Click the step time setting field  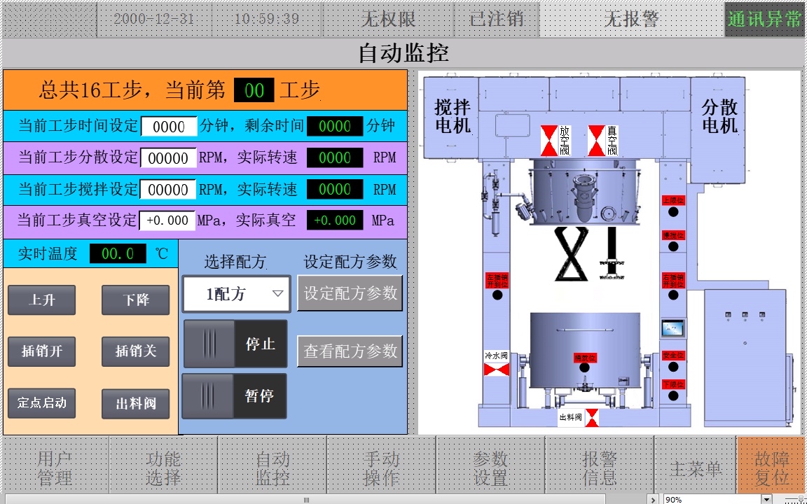tap(169, 127)
